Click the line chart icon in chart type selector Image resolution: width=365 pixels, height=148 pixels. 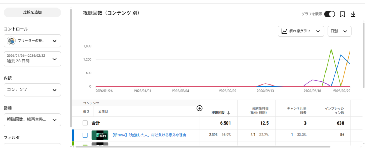click(x=284, y=31)
